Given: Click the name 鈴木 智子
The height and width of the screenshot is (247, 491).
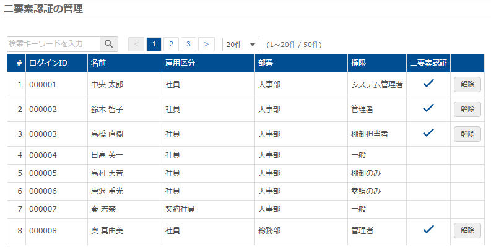Looking at the screenshot, I should tap(107, 110).
